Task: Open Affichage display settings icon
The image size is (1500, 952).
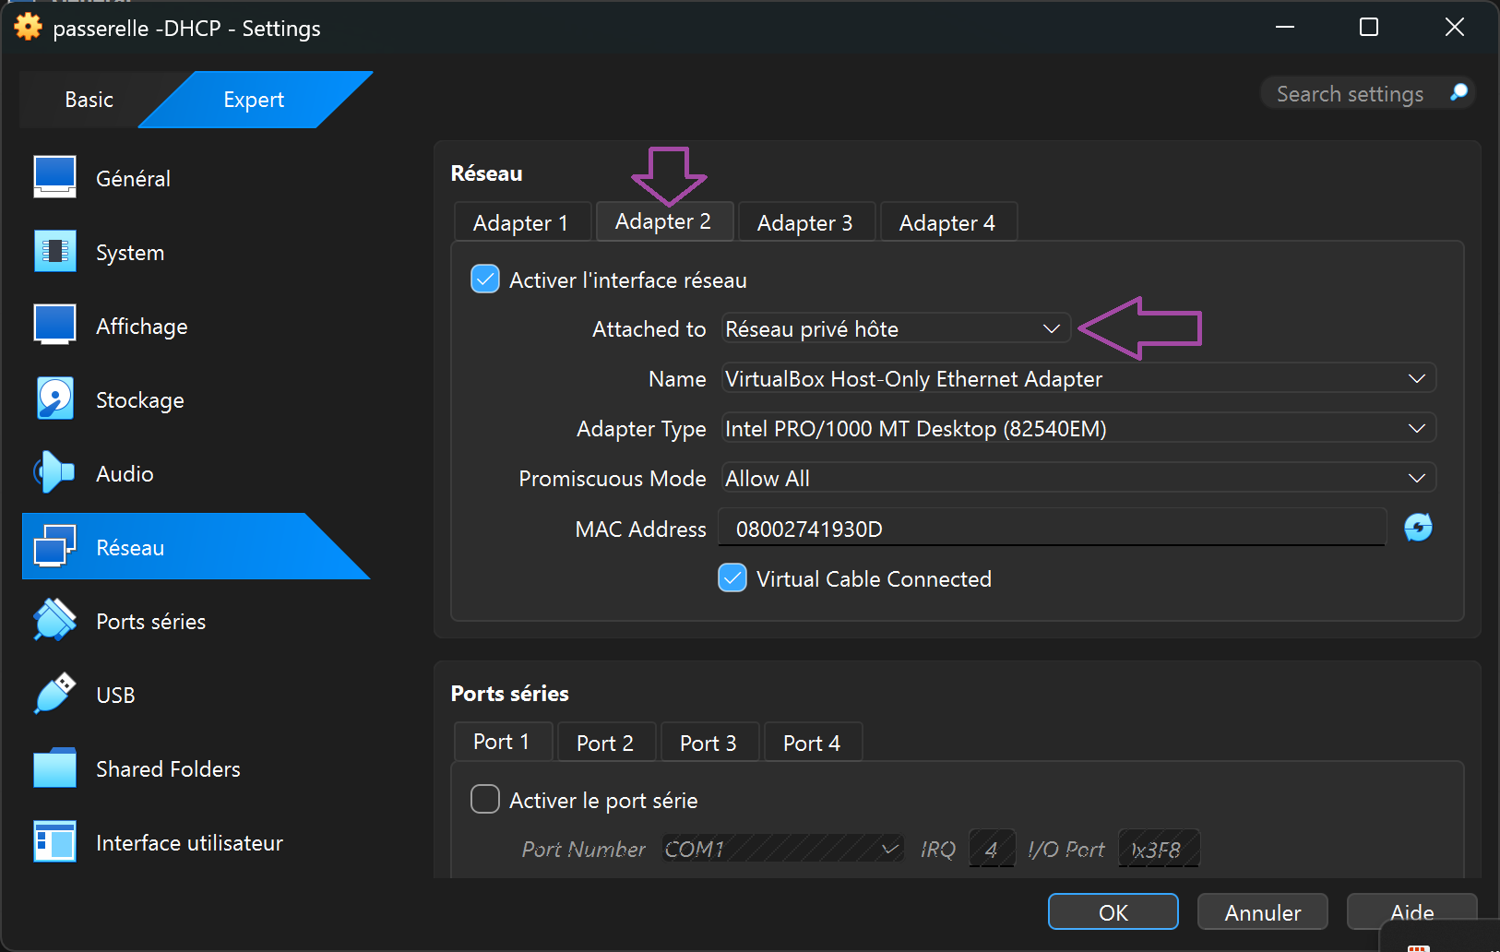Action: [x=54, y=325]
